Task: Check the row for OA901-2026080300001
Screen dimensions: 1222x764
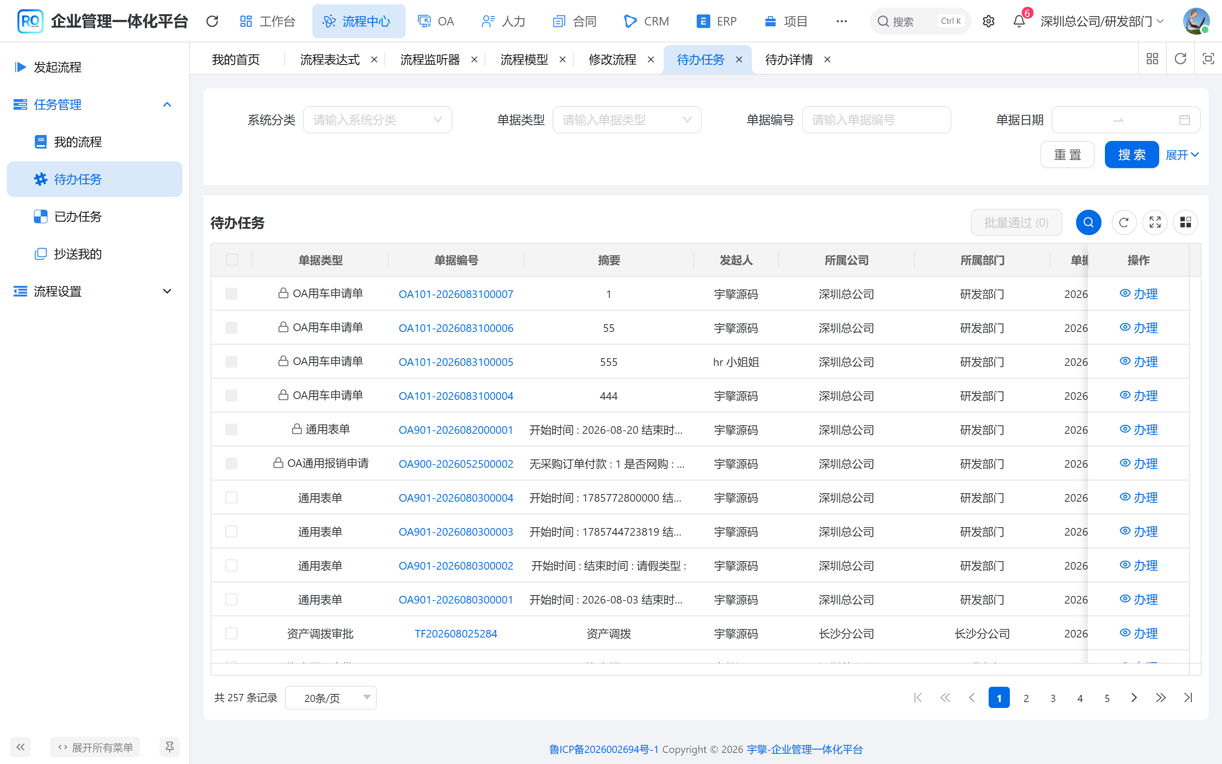Action: (x=231, y=599)
